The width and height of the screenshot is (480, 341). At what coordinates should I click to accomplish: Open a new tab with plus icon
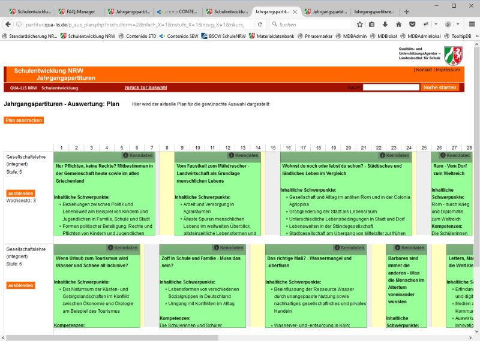pos(407,11)
